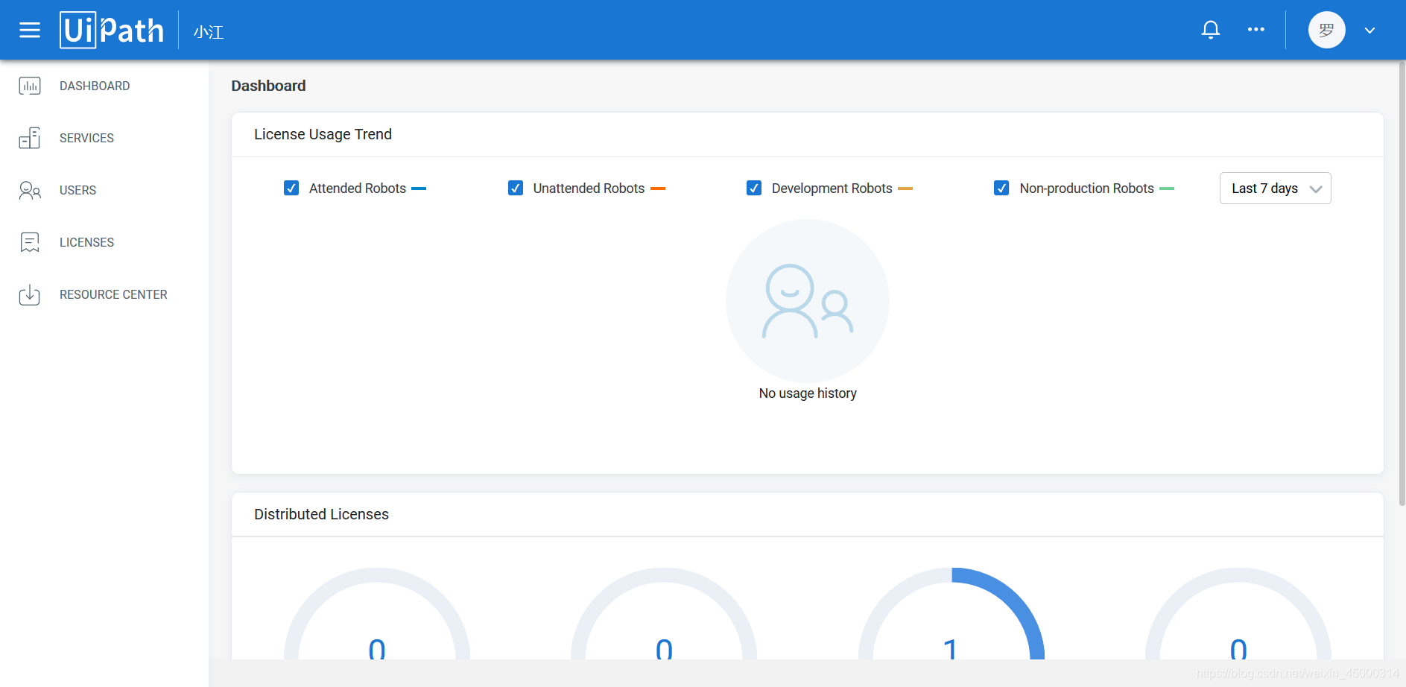Click the green Non-production Robots legend line
This screenshot has width=1406, height=687.
1167,189
